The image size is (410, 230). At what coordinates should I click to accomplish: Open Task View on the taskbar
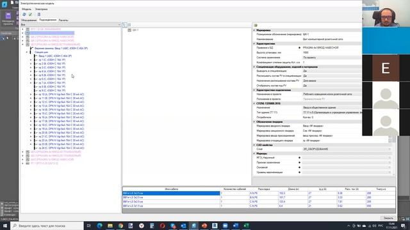tap(89, 226)
